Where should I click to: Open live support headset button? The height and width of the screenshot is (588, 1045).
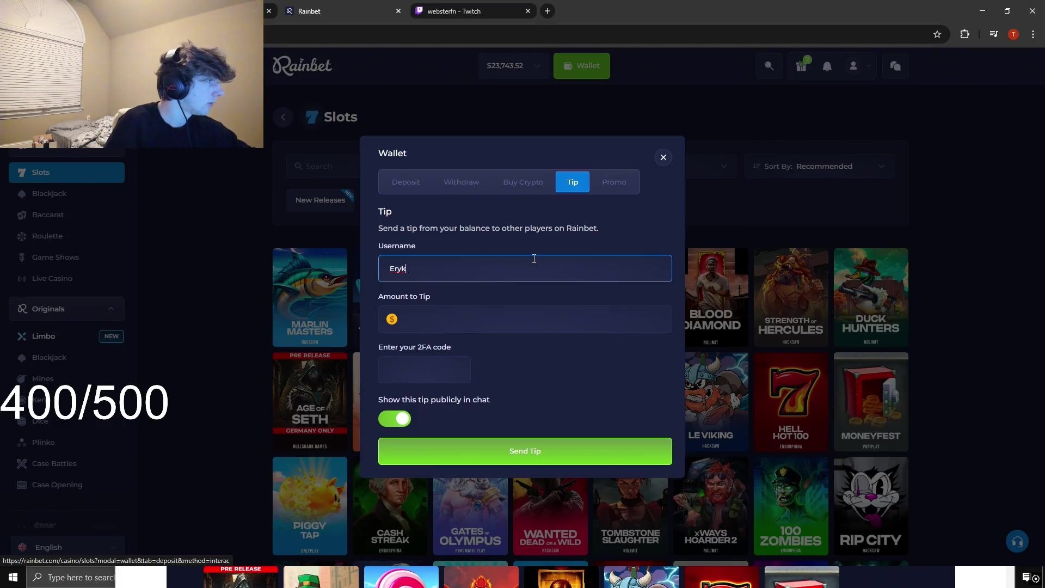coord(1017,542)
